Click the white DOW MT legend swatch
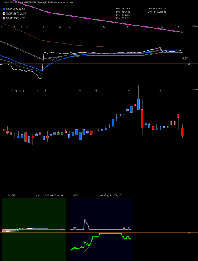Screen dimensions: 198x261 pos(4,13)
